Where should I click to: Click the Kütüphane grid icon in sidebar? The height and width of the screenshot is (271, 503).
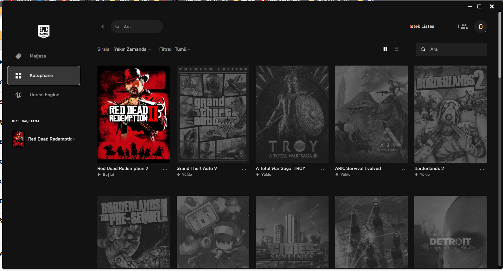(18, 76)
